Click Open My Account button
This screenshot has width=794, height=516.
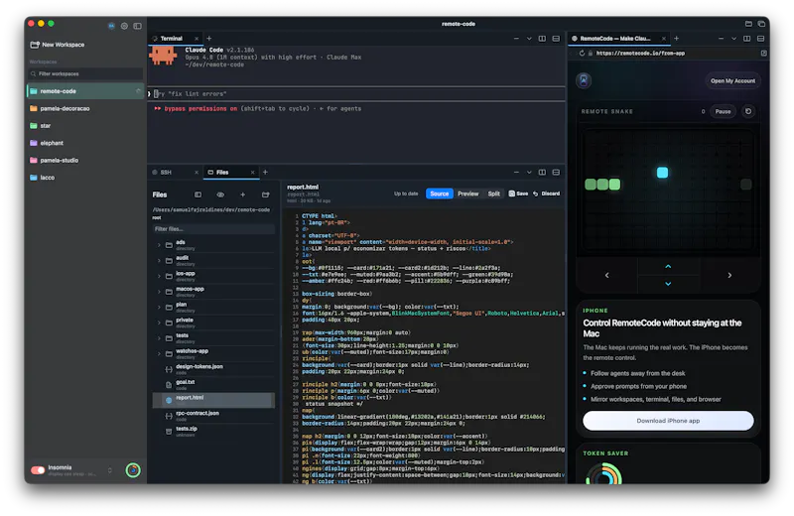(732, 81)
